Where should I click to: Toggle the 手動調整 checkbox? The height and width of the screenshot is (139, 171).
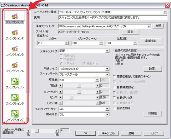click(x=61, y=60)
